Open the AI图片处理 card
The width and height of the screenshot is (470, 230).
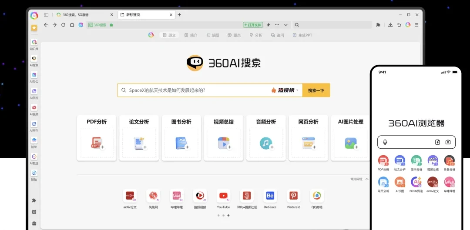pyautogui.click(x=350, y=138)
